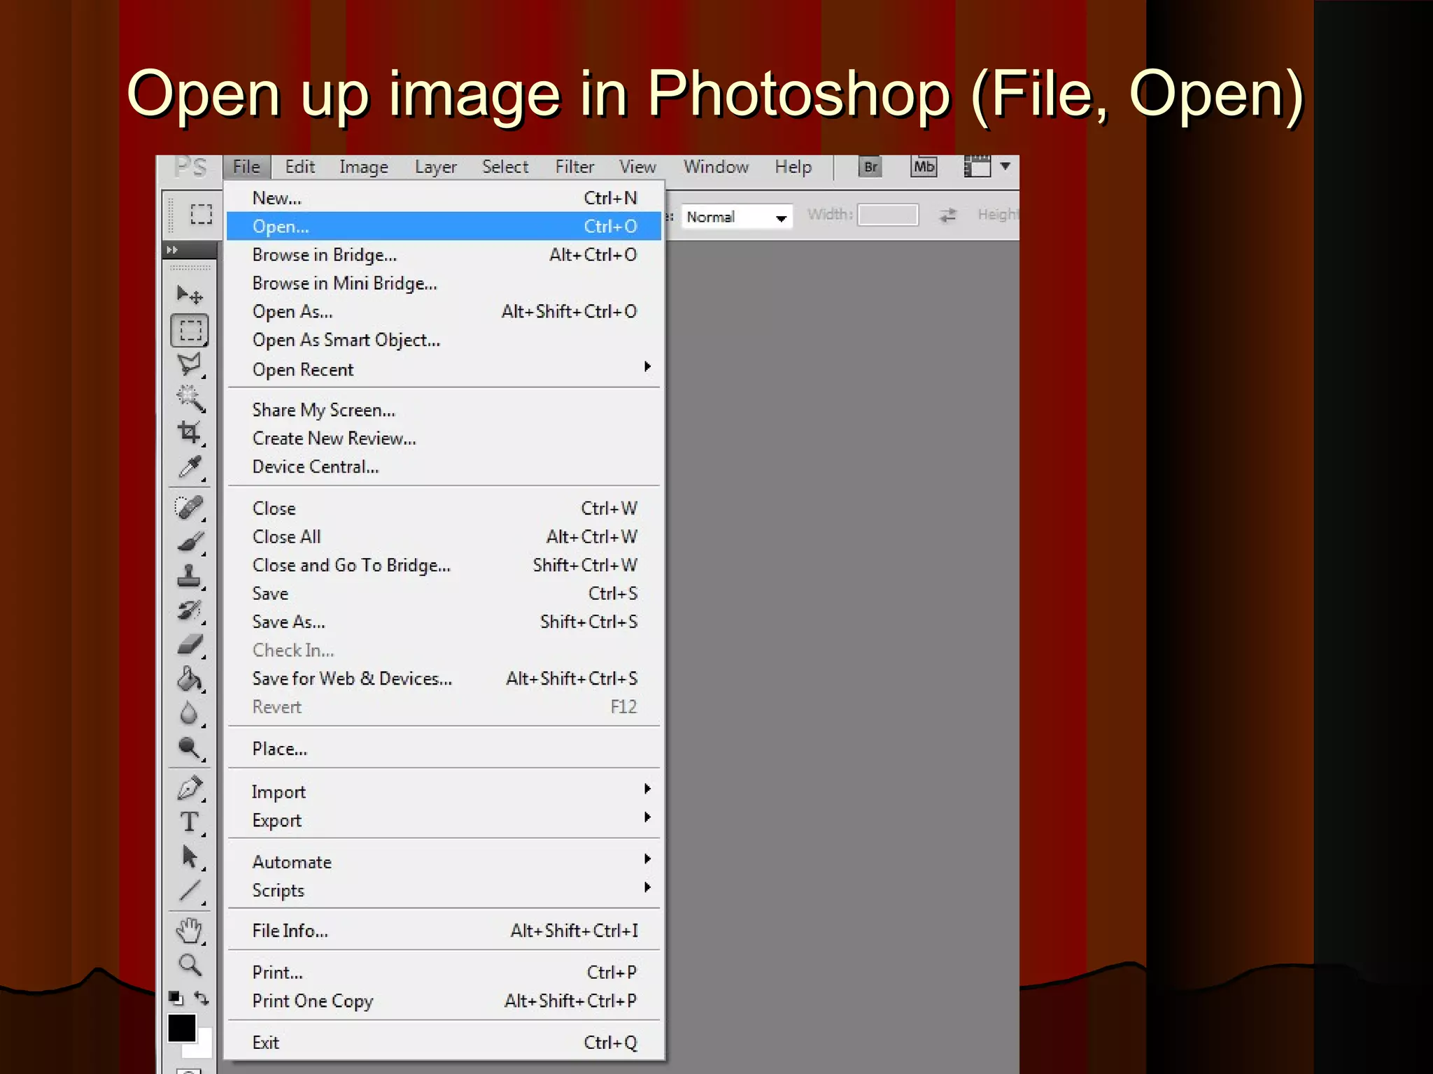Screen dimensions: 1433x1074
Task: Choose Exit from File menu
Action: [x=443, y=1043]
